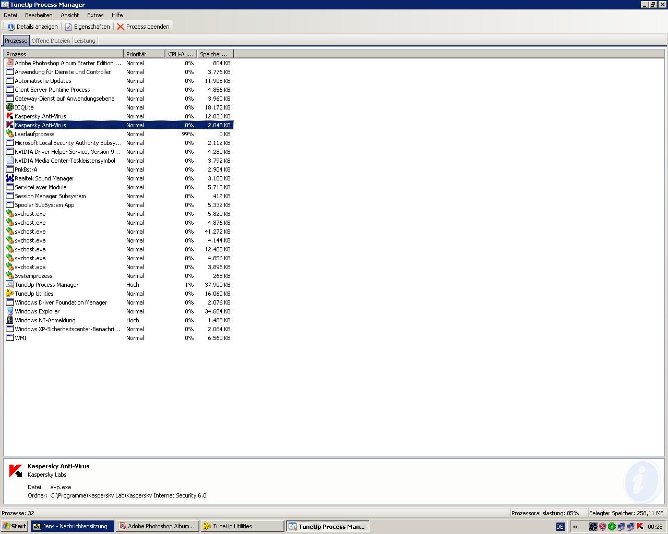Viewport: 668px width, 534px height.
Task: Click the NVIDIA Media Center-Taskleistensymbol row icon
Action: point(10,161)
